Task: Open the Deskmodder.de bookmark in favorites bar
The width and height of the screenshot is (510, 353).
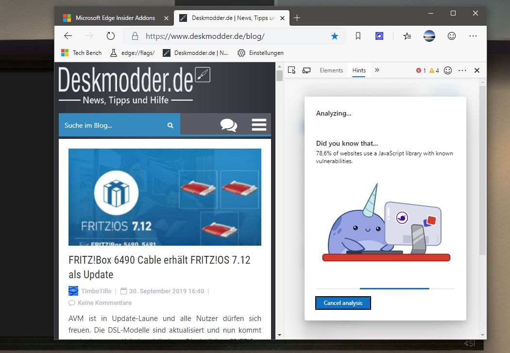Action: pyautogui.click(x=195, y=52)
